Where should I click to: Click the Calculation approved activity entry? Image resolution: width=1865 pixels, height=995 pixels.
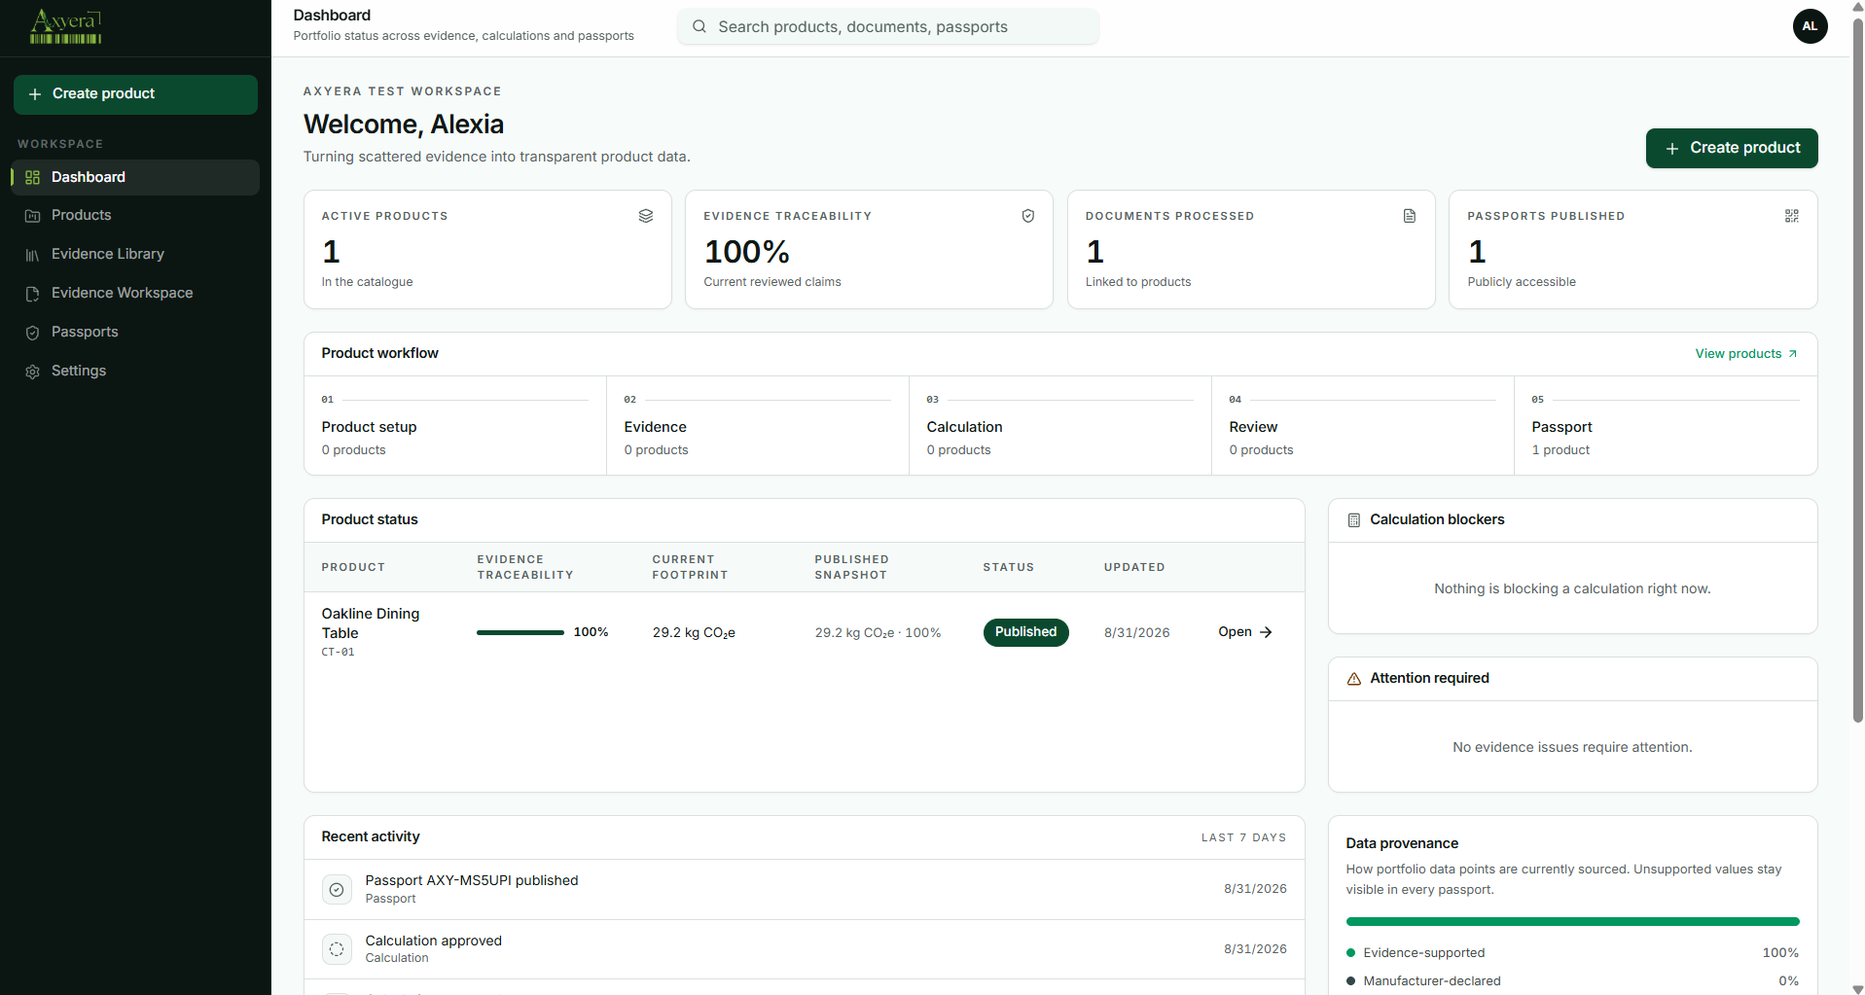pos(804,949)
